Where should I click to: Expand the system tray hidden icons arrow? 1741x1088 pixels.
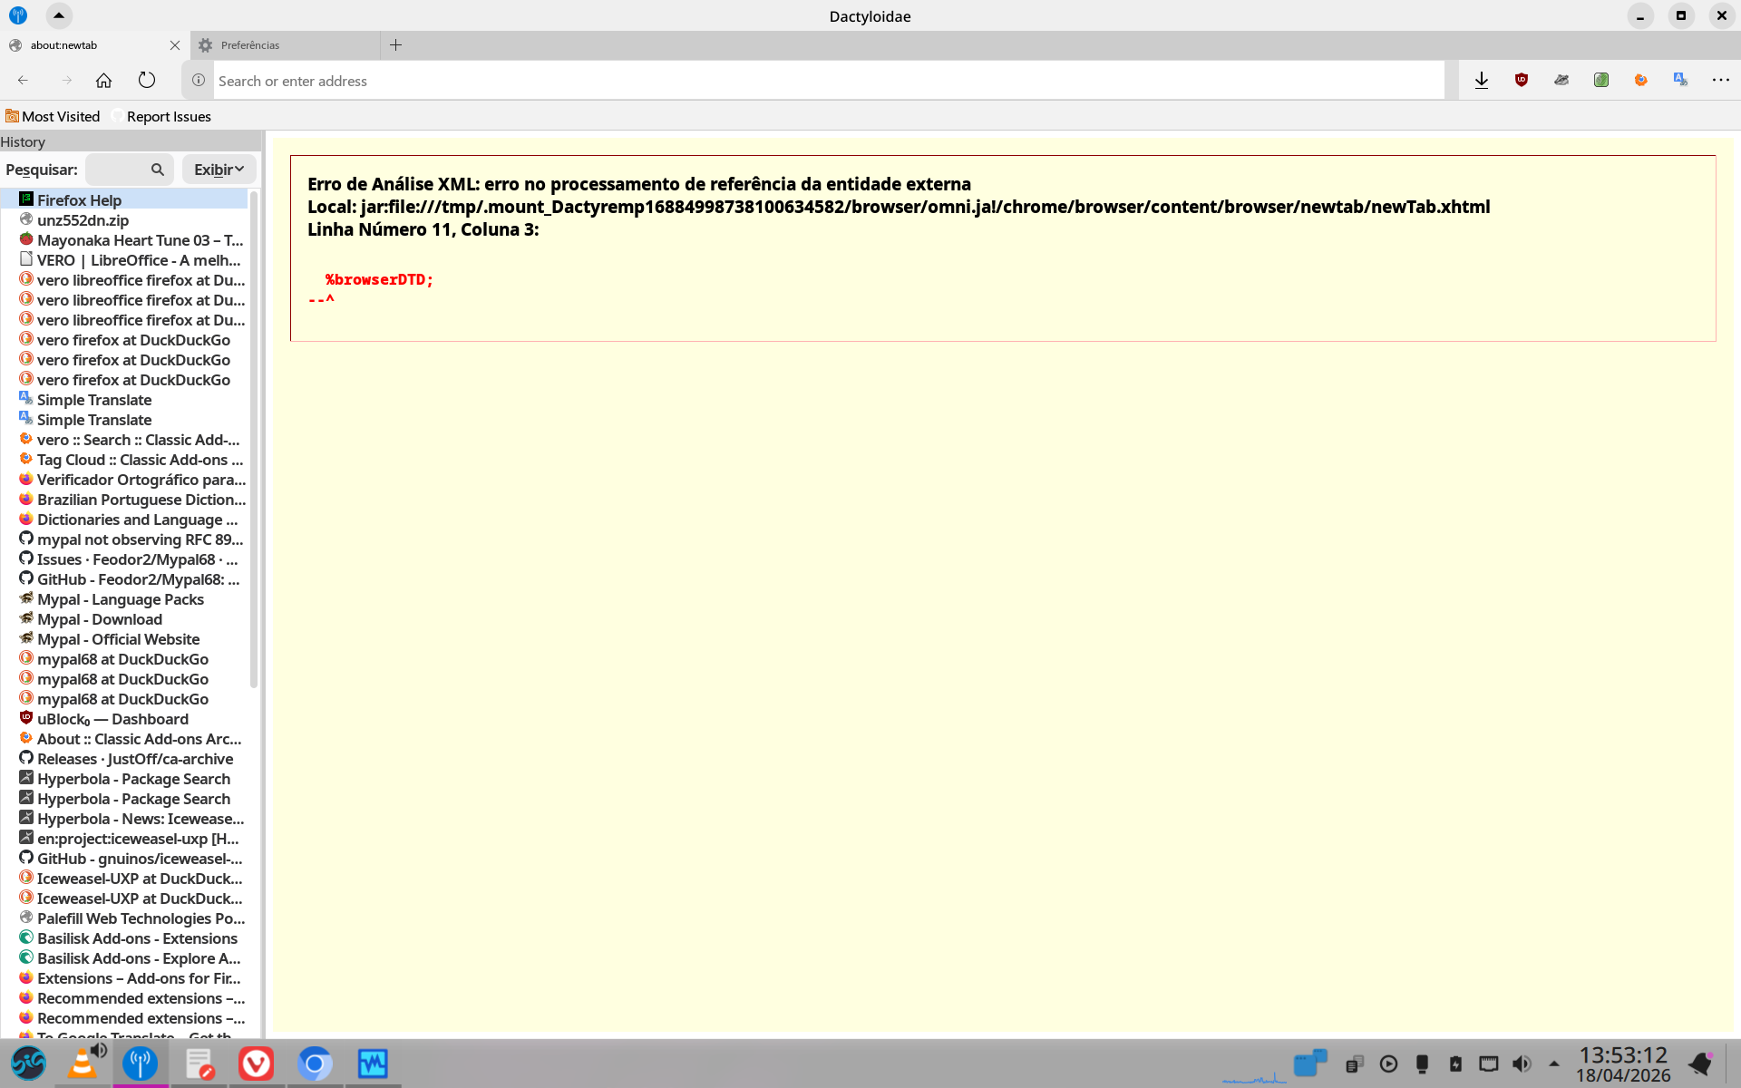pyautogui.click(x=1554, y=1064)
